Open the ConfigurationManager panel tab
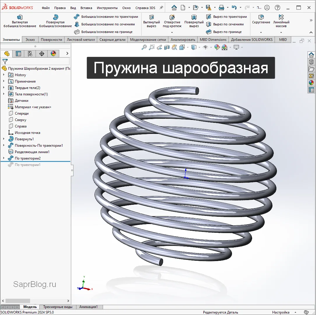 coord(30,54)
